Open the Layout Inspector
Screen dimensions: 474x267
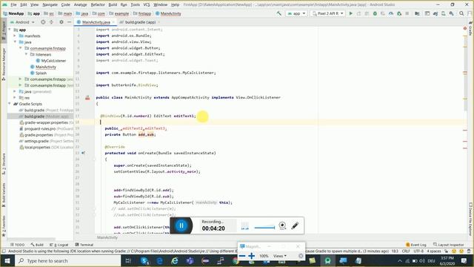point(449,245)
